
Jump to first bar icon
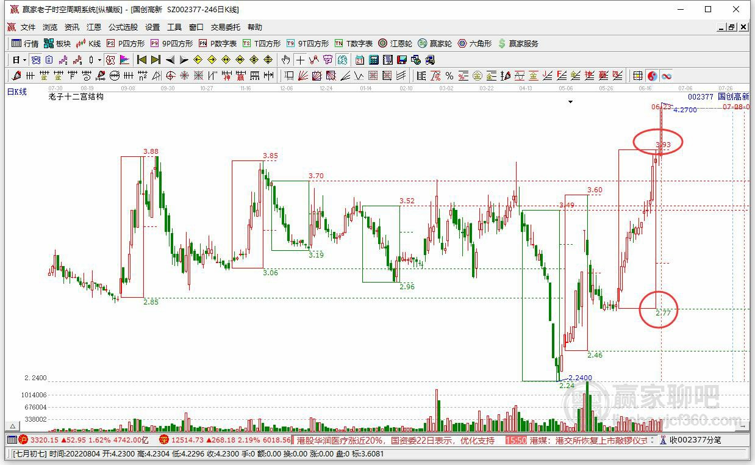click(x=141, y=60)
